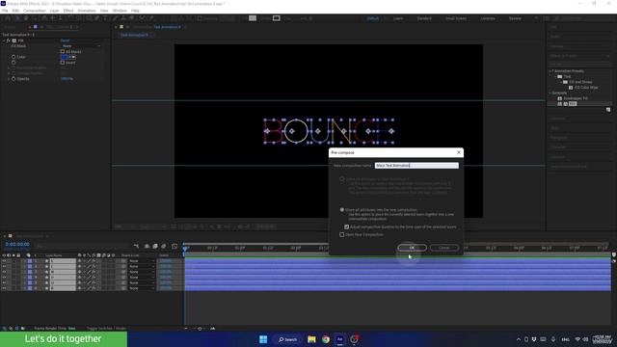
Task: Hide layer 6 with its eye icon
Action: (4, 288)
